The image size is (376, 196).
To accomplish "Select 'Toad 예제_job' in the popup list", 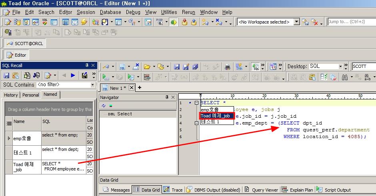I will click(x=216, y=116).
